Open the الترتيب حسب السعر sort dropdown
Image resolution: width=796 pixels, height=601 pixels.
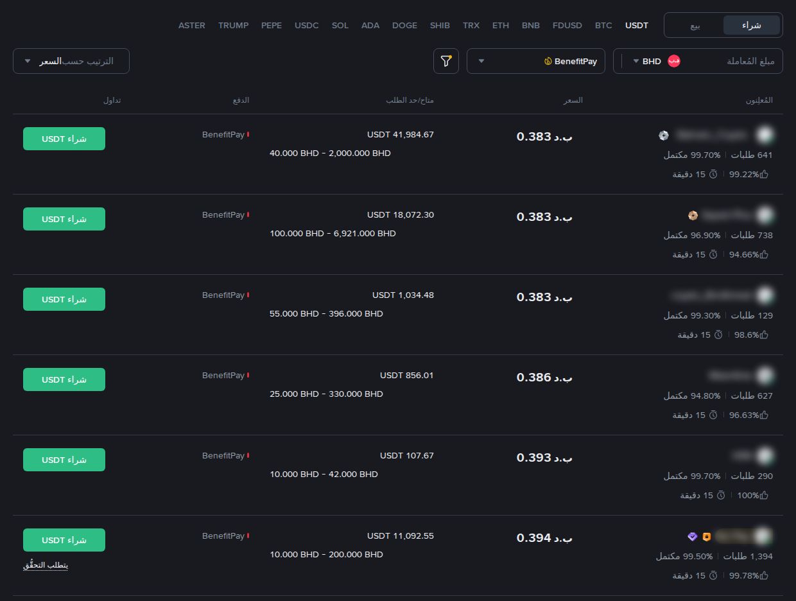click(x=71, y=61)
